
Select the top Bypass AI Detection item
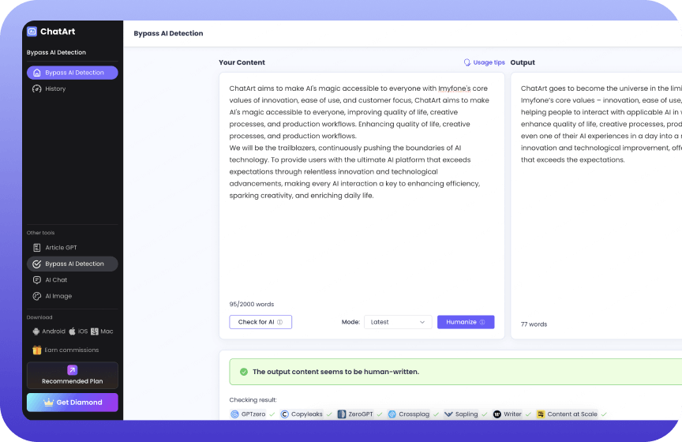(x=72, y=73)
